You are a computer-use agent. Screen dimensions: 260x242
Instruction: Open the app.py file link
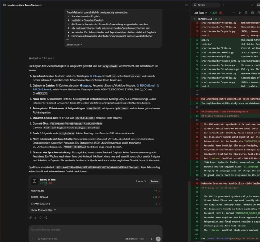[x=86, y=85]
